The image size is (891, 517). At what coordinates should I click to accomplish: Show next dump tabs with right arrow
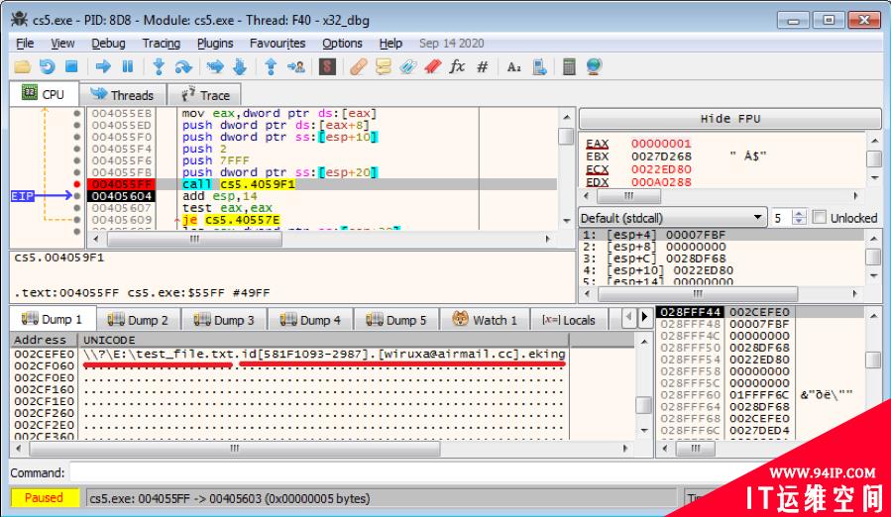tap(644, 318)
